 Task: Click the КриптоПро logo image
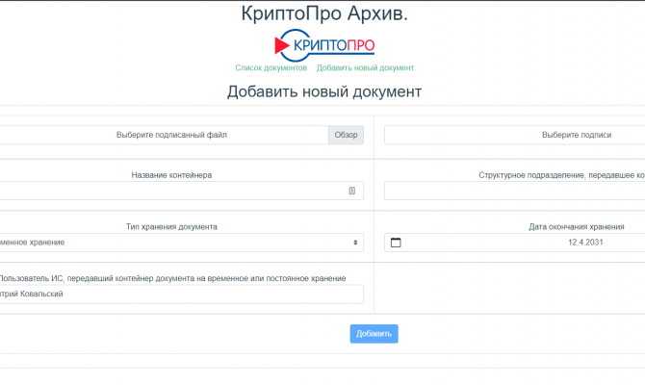(324, 45)
